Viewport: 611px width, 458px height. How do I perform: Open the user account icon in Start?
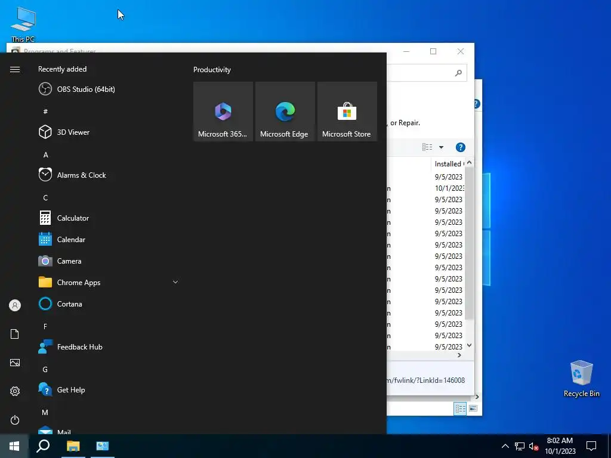(15, 305)
